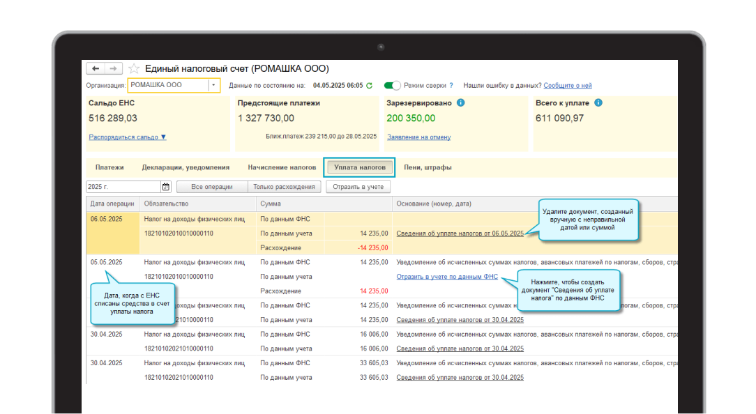Image resolution: width=756 pixels, height=414 pixels.
Task: Add page to favorites with star icon
Action: coord(134,68)
